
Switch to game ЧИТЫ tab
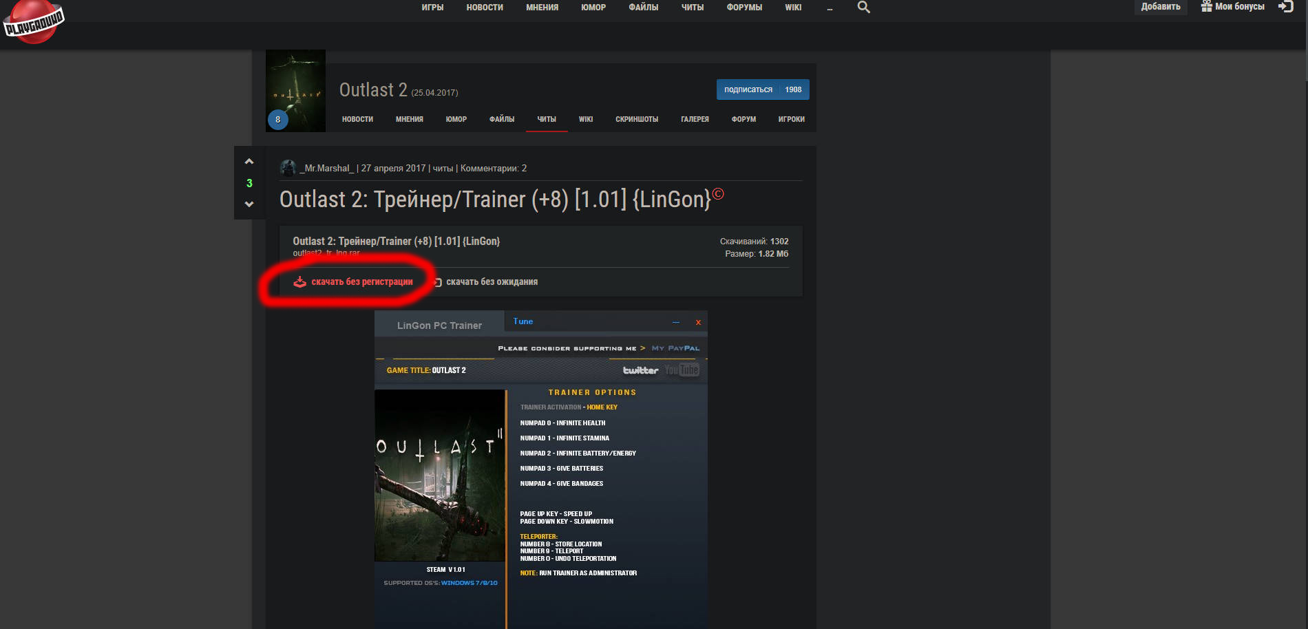(x=547, y=119)
